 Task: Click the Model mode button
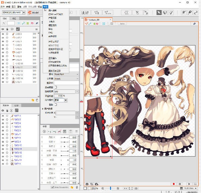point(33,12)
